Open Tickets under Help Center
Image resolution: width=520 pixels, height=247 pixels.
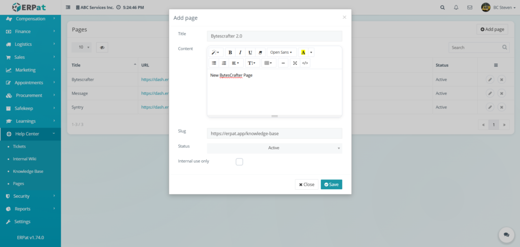point(19,147)
